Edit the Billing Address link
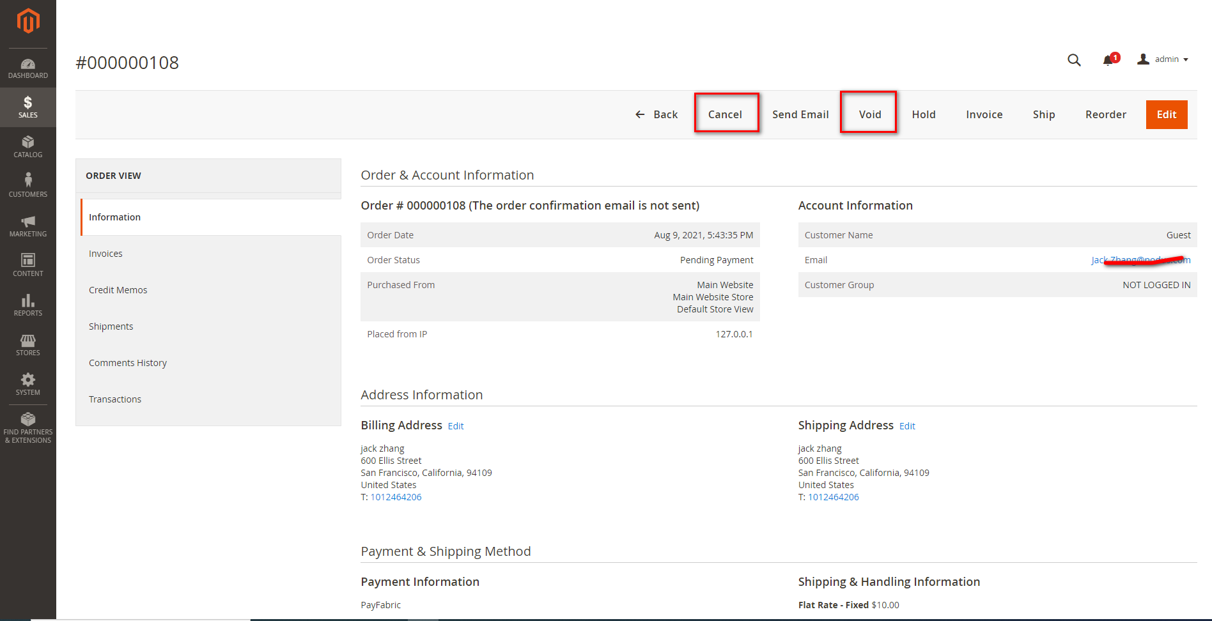1212x621 pixels. coord(456,426)
